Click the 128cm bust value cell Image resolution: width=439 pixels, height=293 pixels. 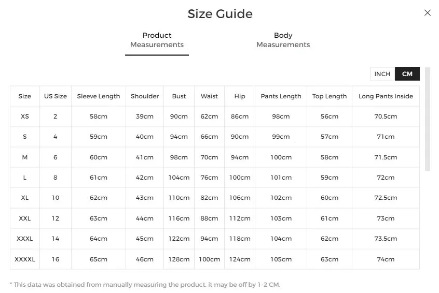pos(179,259)
